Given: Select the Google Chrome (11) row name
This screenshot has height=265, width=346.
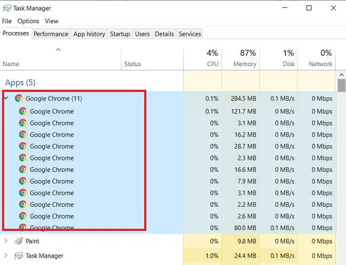Looking at the screenshot, I should tap(54, 99).
